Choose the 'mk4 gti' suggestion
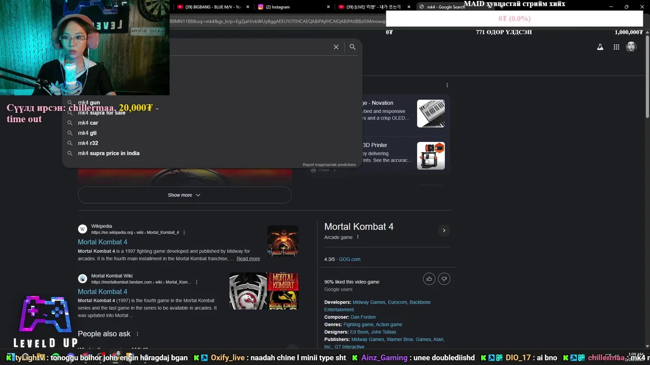 point(87,133)
